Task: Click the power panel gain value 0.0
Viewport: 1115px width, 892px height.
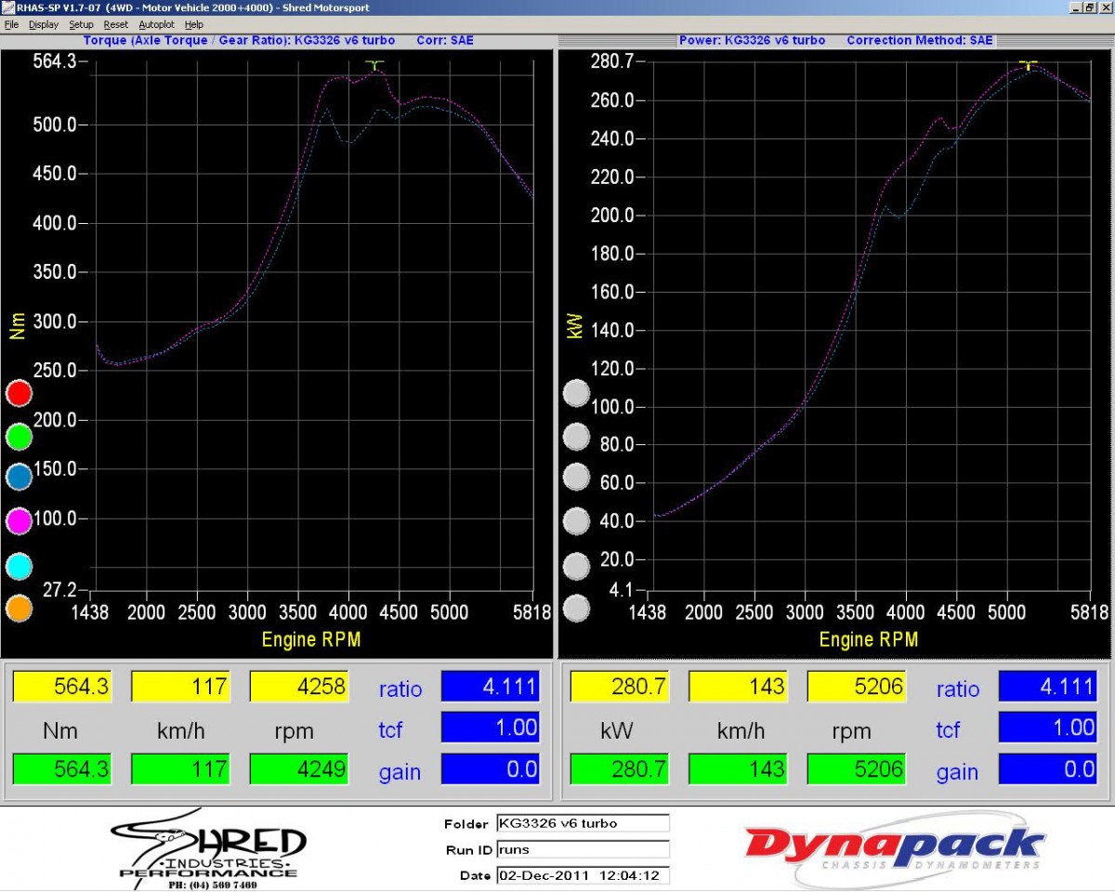Action: 1048,769
